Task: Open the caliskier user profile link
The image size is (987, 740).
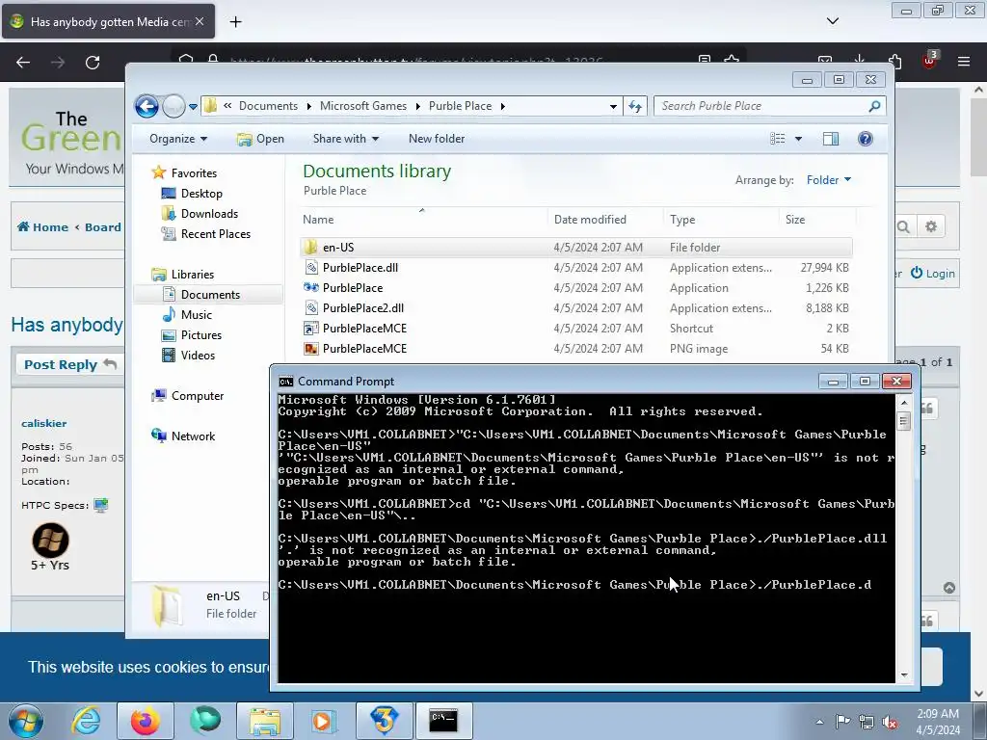Action: point(44,424)
